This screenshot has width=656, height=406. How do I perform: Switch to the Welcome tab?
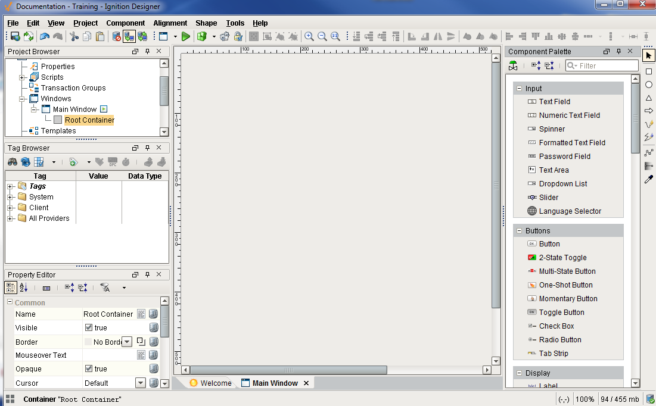(x=217, y=383)
